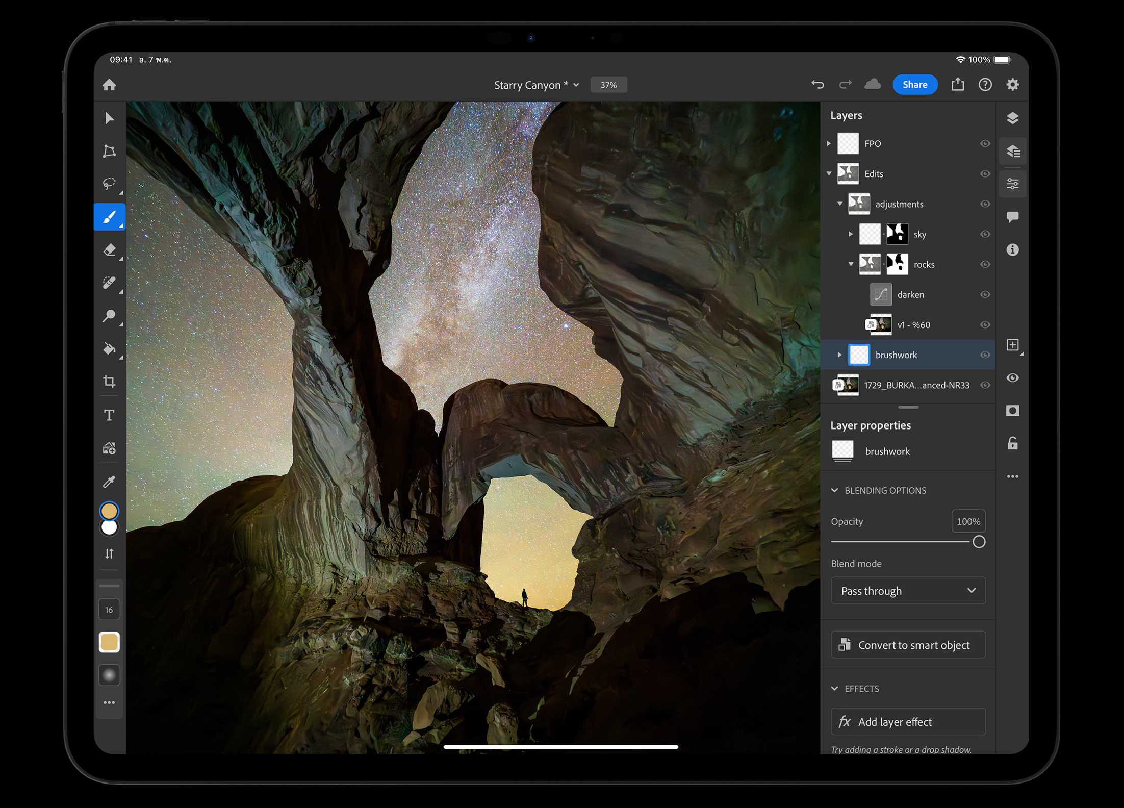
Task: Click the add layer plus icon
Action: (1012, 345)
